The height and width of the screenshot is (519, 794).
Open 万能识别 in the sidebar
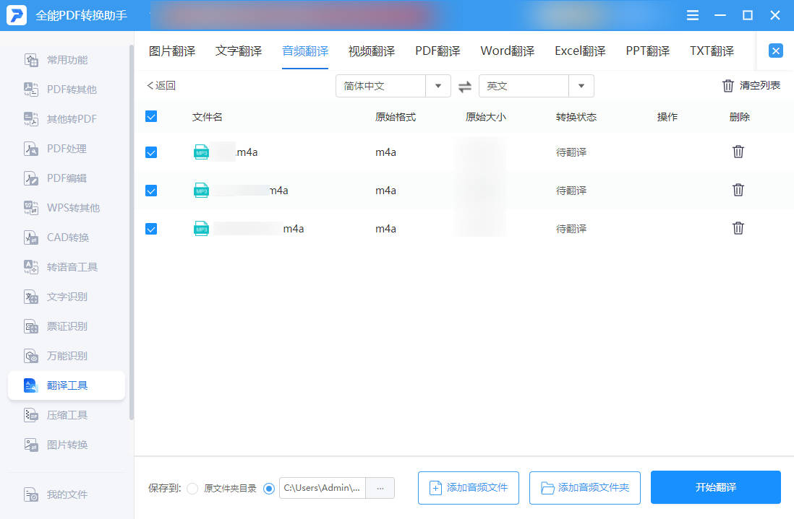pyautogui.click(x=67, y=356)
